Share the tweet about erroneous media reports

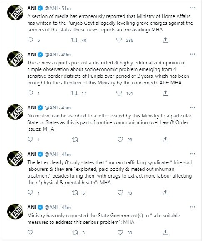click(165, 40)
